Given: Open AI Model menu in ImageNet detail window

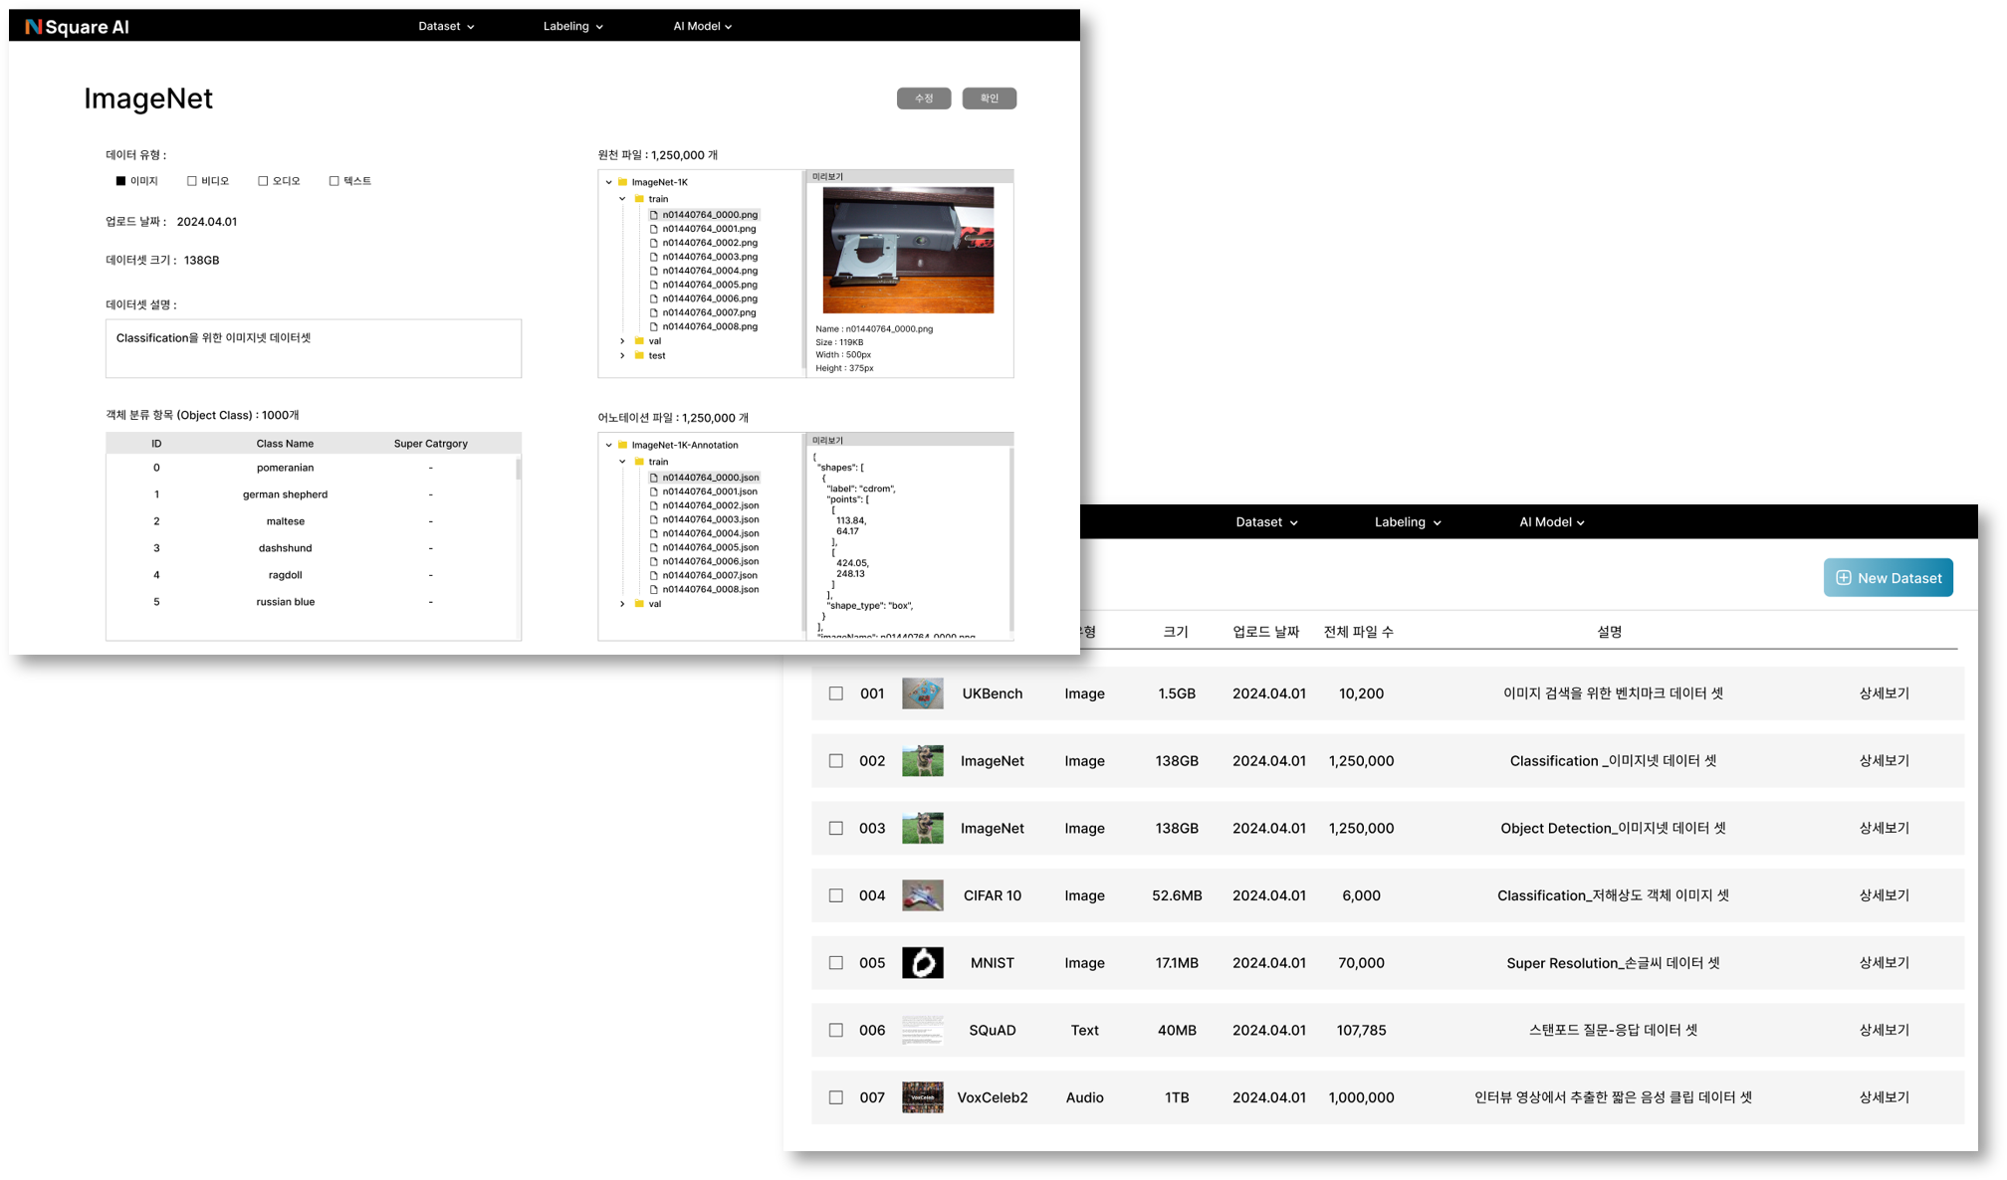Looking at the screenshot, I should point(703,27).
